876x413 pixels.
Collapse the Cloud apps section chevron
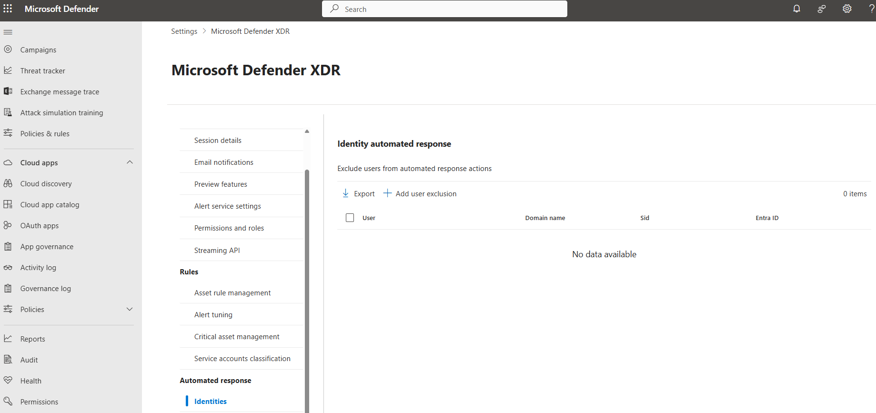[x=130, y=162]
